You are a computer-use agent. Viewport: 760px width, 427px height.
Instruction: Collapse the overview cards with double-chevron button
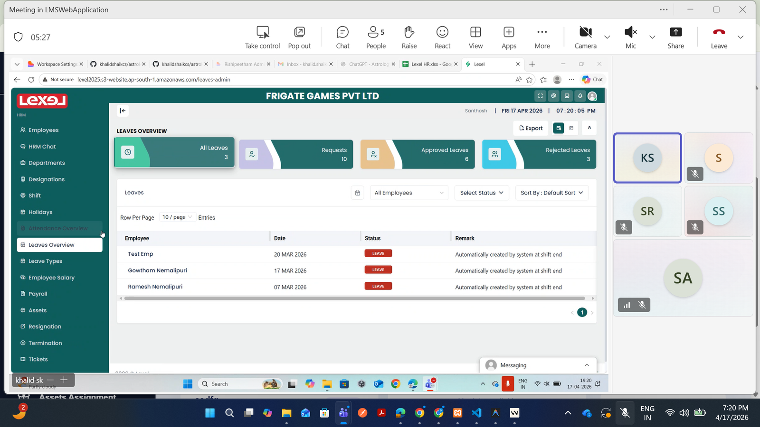pyautogui.click(x=589, y=128)
